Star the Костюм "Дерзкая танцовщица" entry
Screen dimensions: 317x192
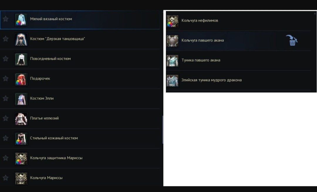(6, 39)
